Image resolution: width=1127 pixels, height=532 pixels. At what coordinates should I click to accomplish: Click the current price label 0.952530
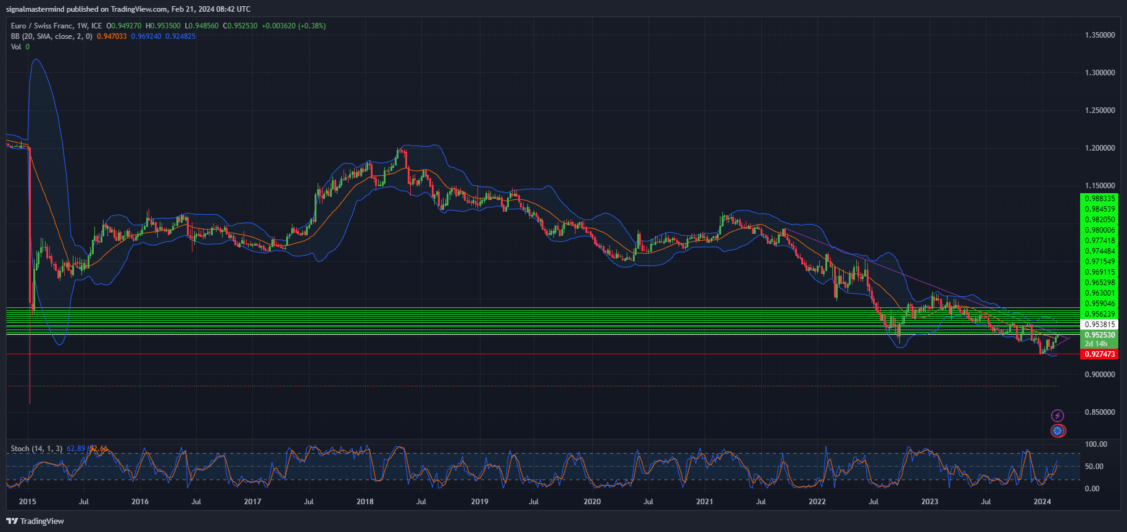(x=1099, y=335)
